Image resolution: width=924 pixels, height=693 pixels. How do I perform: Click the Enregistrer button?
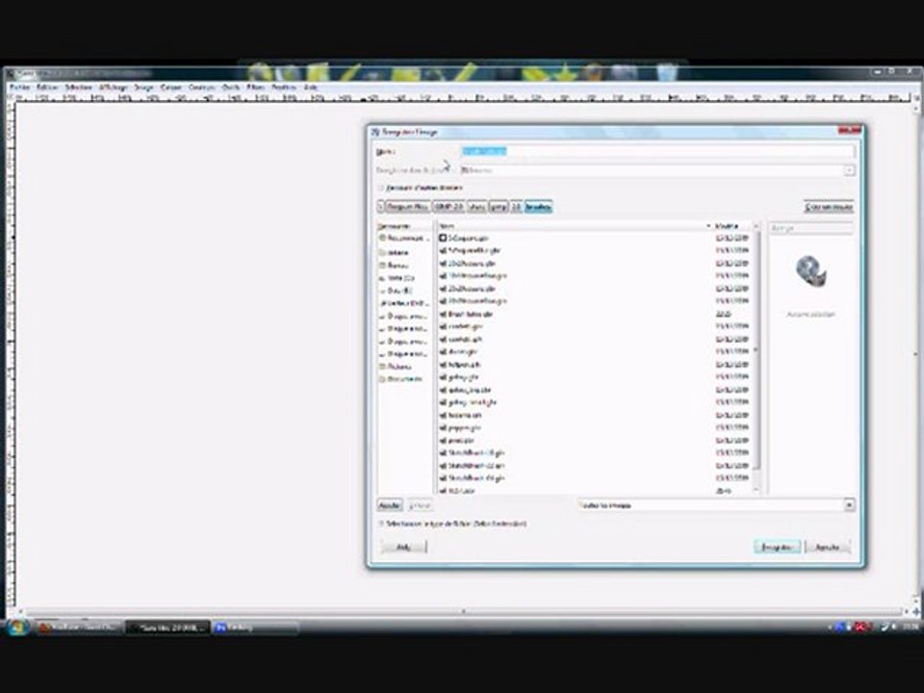(x=777, y=548)
